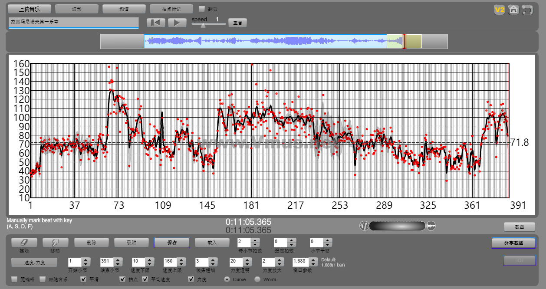Screen dimensions: 546x289
Task: Open the 拍点标记 beat marking view
Action: (x=171, y=9)
